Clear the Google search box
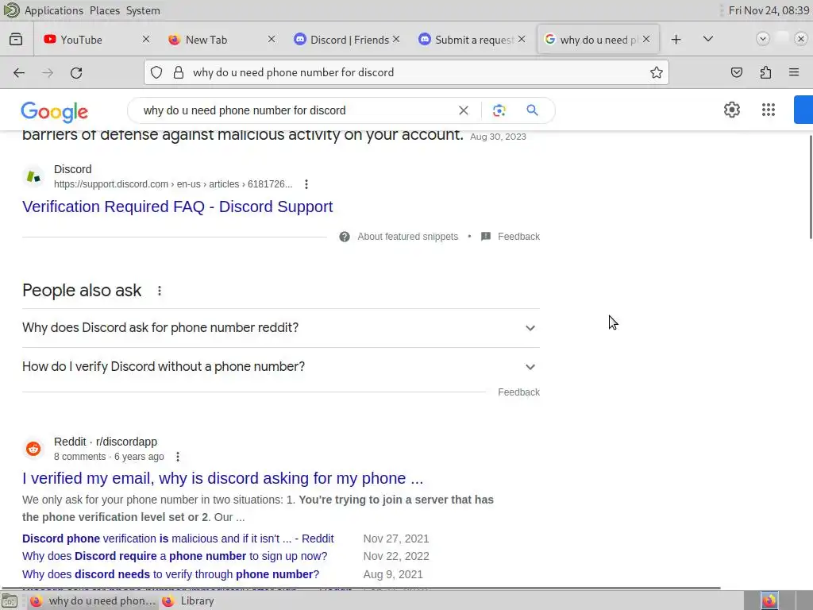The image size is (813, 610). 463,110
